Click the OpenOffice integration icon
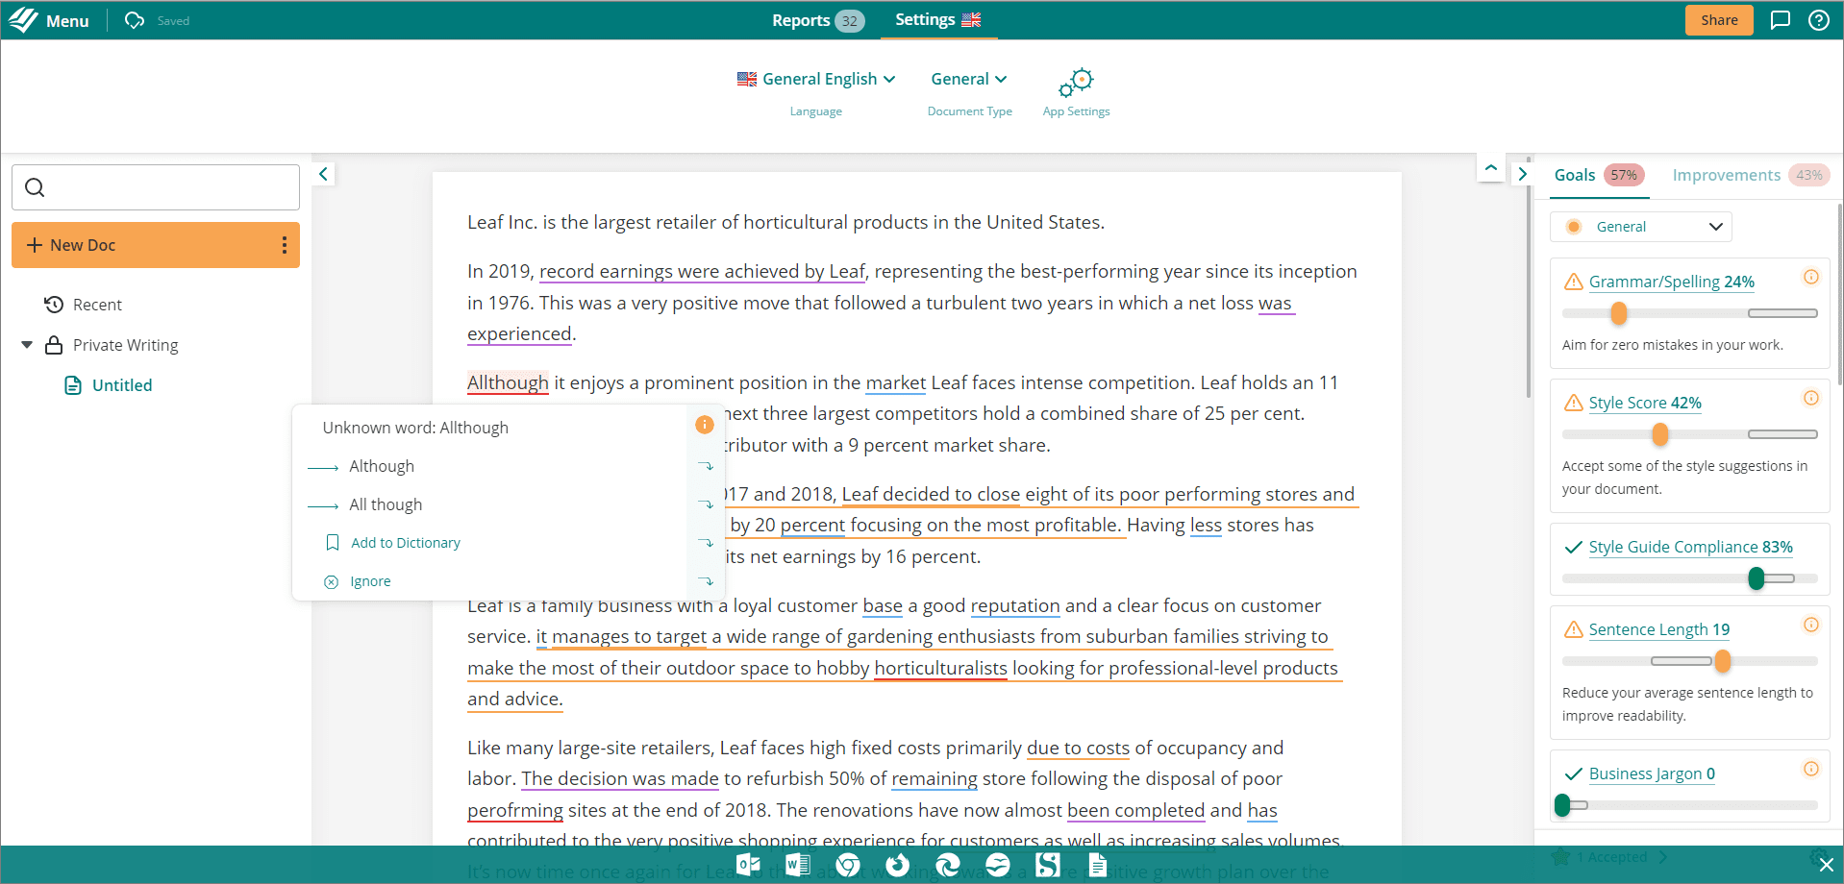1844x884 pixels. (x=998, y=865)
